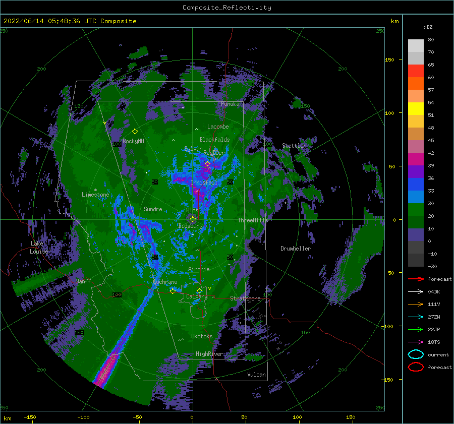Click the red forecast ellipse icon
454x424 pixels.
pos(416,367)
